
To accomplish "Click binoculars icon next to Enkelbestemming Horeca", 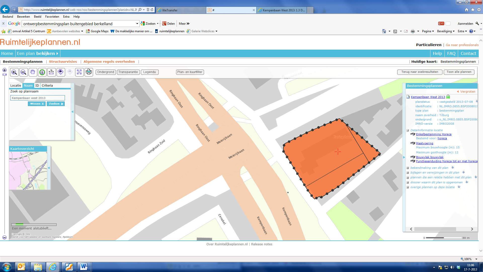I will (x=413, y=134).
